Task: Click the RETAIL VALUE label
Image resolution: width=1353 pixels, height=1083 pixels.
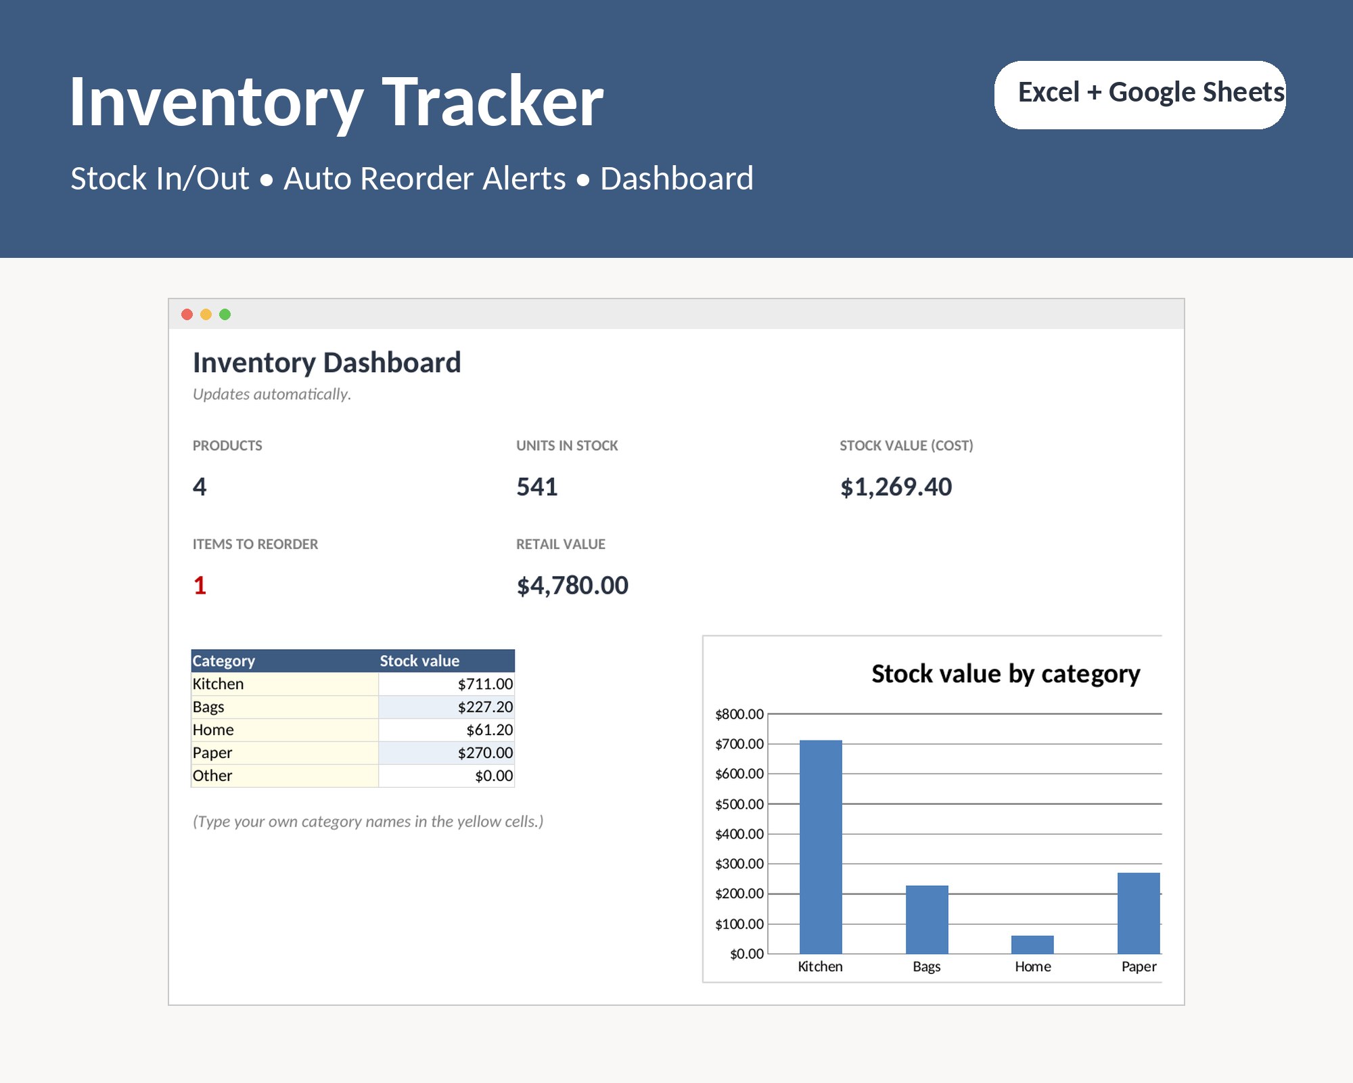Action: pos(561,544)
